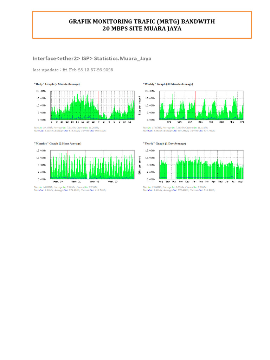Click the Monthly Graph 2 Hour Average title

(x=58, y=143)
